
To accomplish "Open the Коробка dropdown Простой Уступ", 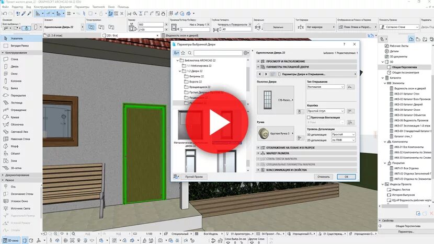I will (325, 111).
